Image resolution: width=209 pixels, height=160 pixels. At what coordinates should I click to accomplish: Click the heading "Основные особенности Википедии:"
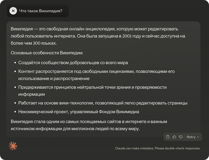47,52
